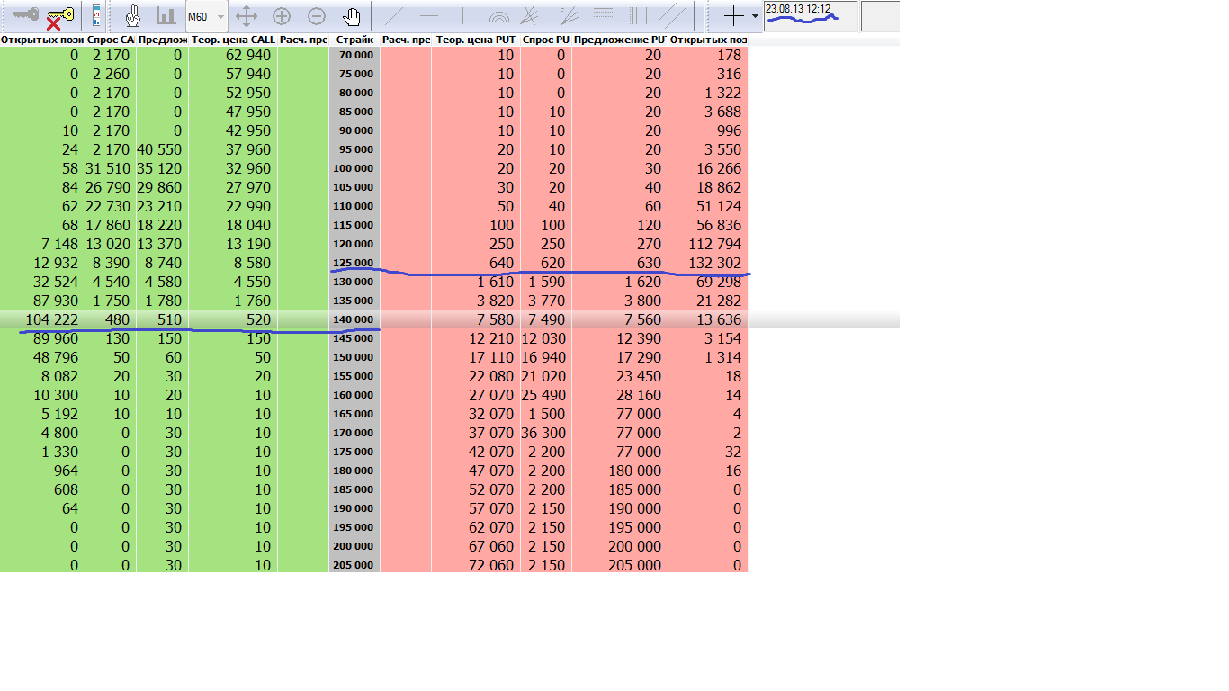Select the 140 000 strike row

click(450, 319)
